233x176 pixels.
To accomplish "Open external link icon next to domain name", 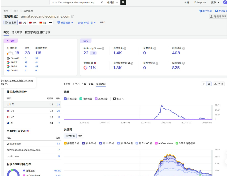I will coord(72,16).
